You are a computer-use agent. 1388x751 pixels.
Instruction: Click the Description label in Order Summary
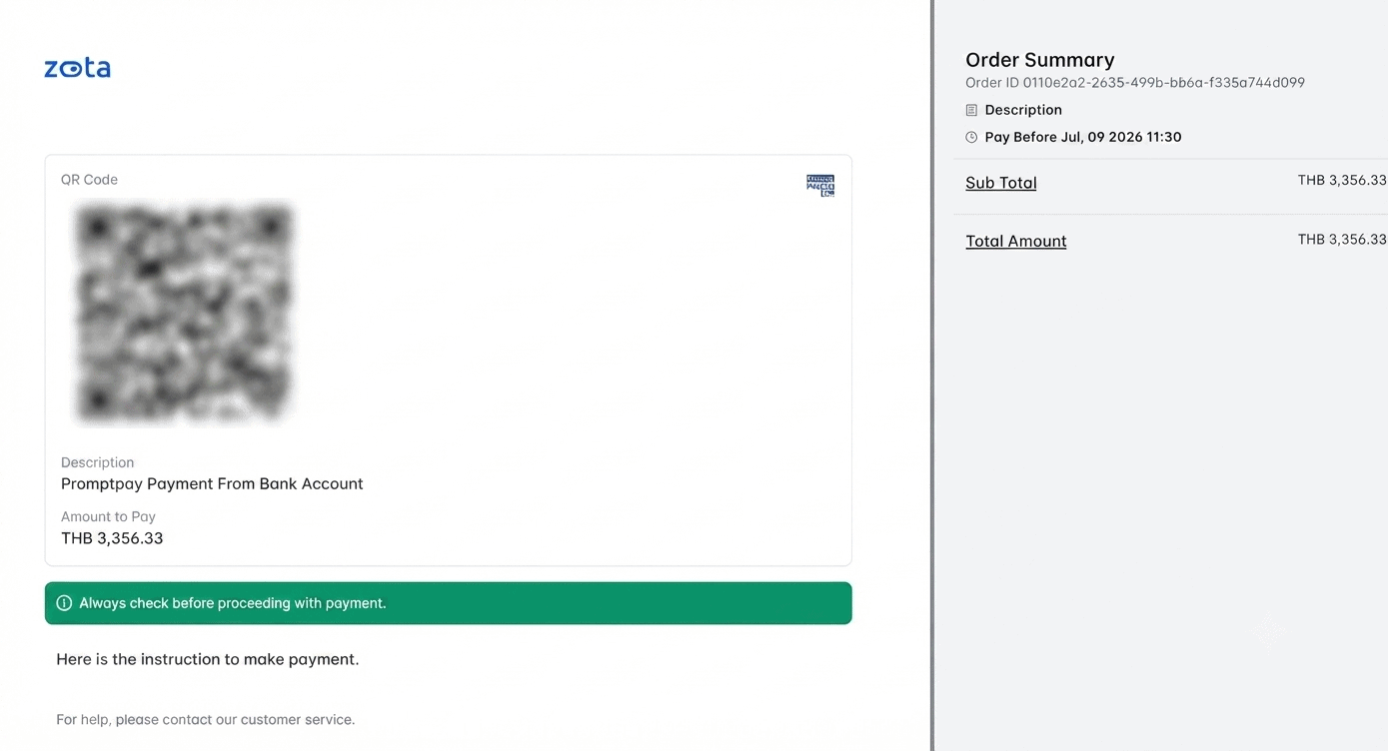1023,110
